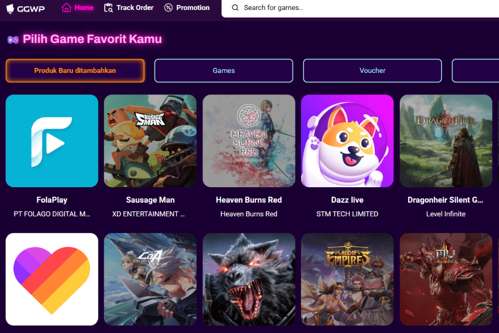Switch to the Games tab
The image size is (499, 333).
point(224,71)
